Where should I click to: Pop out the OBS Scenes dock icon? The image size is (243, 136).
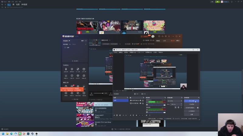click(128, 98)
